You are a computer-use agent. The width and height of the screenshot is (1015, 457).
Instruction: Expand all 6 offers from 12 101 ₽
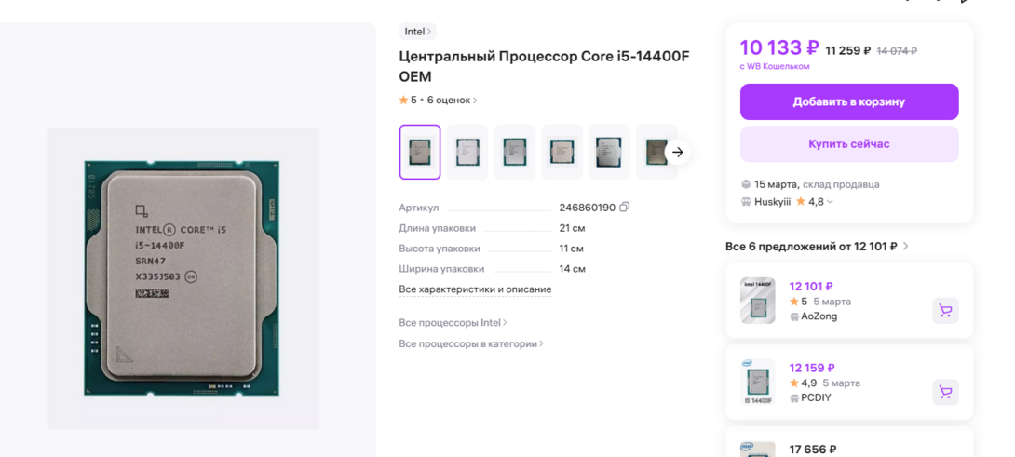pyautogui.click(x=817, y=247)
